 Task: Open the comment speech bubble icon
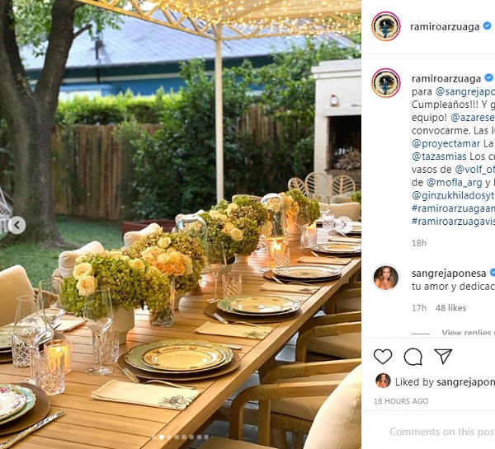413,357
